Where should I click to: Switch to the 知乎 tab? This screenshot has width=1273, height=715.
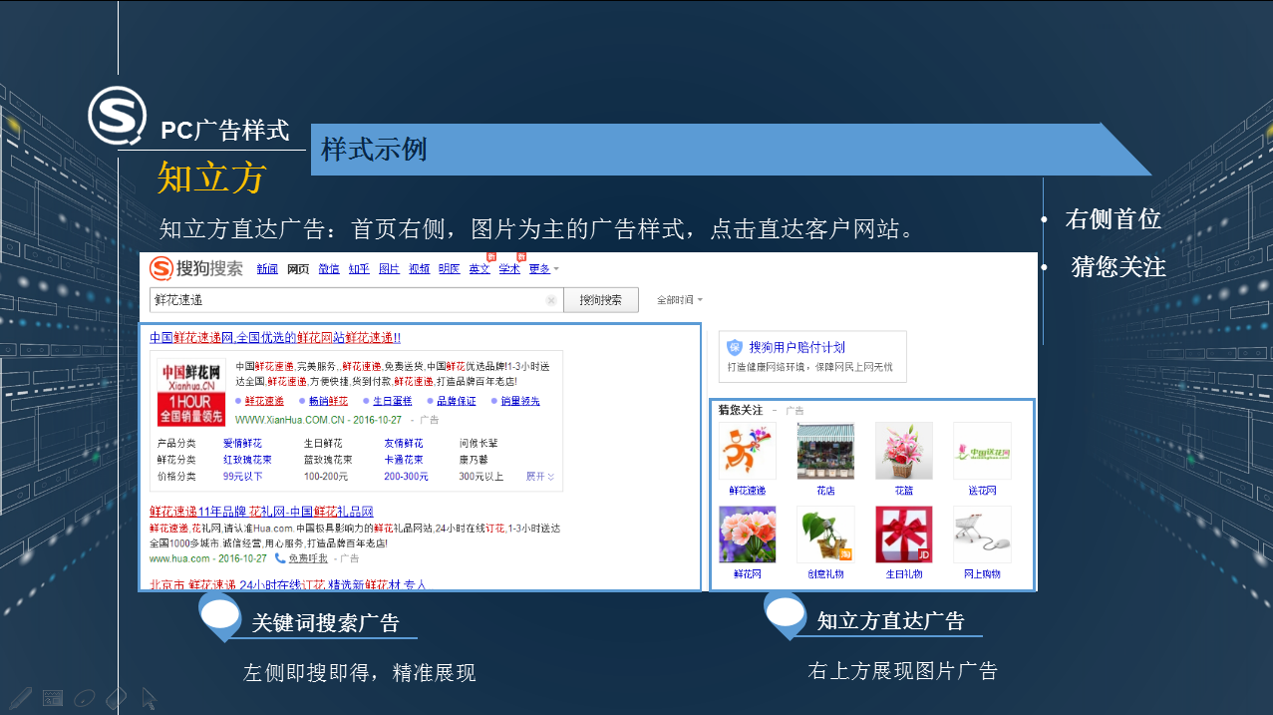pos(359,269)
